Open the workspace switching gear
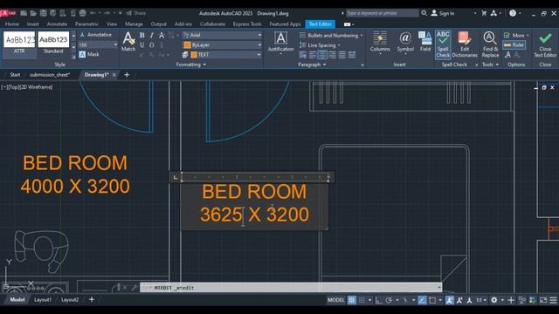The height and width of the screenshot is (314, 559). (x=493, y=300)
